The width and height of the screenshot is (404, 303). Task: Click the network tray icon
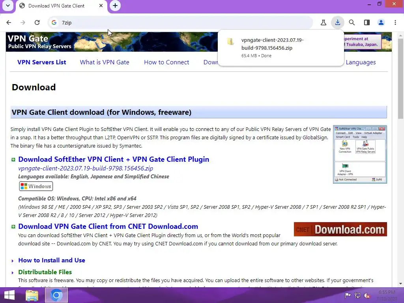(357, 295)
